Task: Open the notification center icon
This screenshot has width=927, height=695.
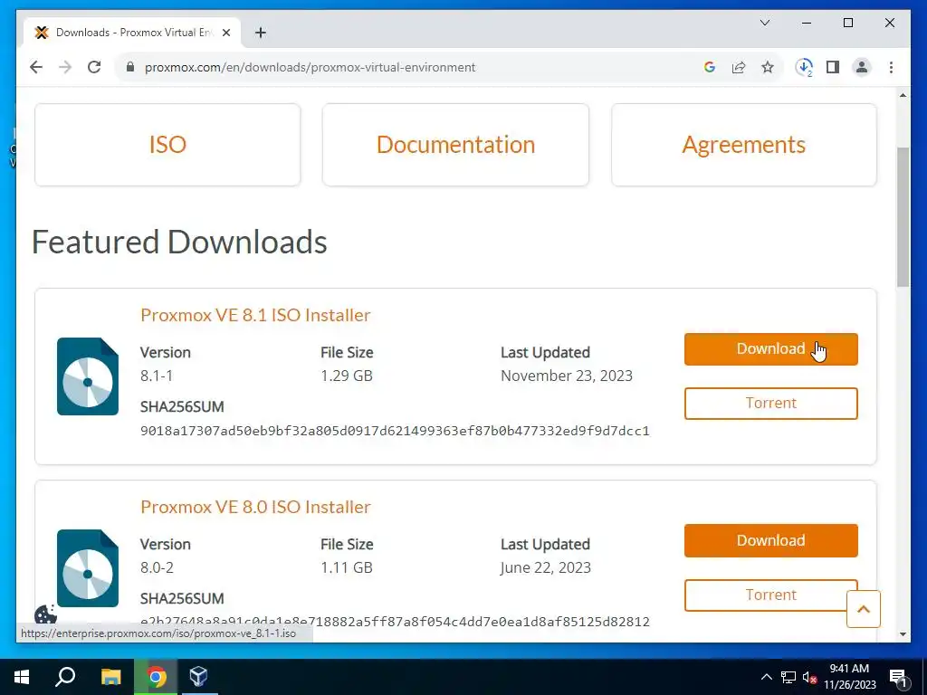Action: coord(899,678)
